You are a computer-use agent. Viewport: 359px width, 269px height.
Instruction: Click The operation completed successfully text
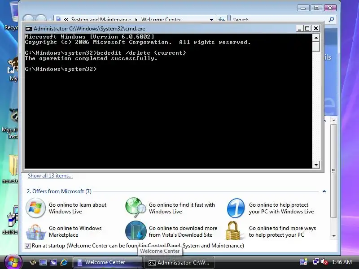pyautogui.click(x=91, y=58)
